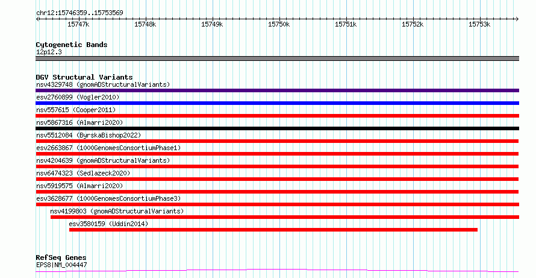Open the nsv5512084 ByrskaBishop2022 variant label

coord(89,135)
